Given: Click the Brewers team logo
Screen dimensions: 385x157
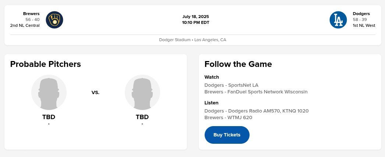Looking at the screenshot, I should (x=54, y=20).
